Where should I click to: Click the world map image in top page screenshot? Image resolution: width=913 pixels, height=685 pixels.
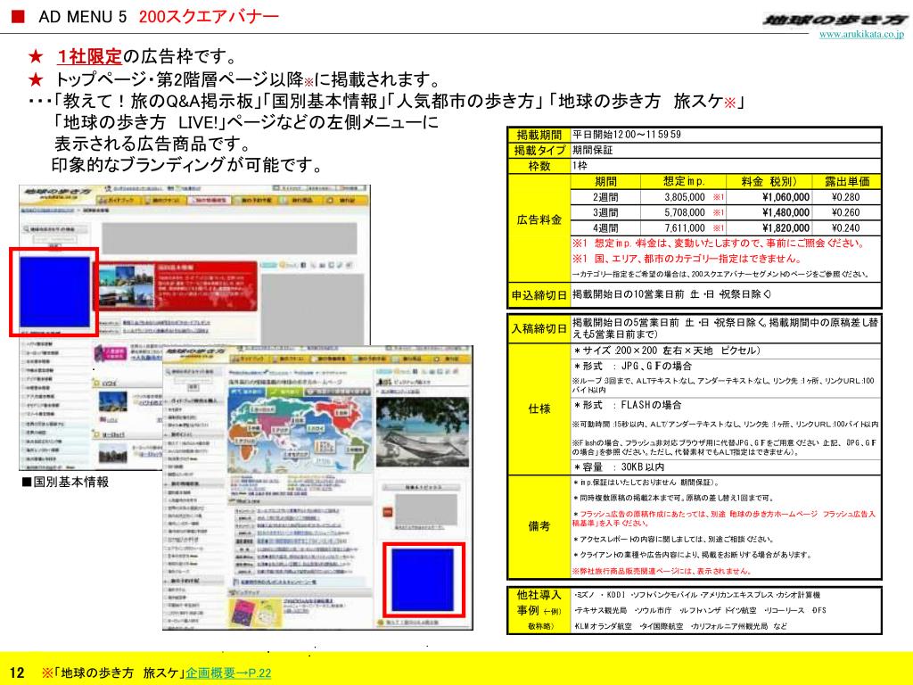click(300, 428)
